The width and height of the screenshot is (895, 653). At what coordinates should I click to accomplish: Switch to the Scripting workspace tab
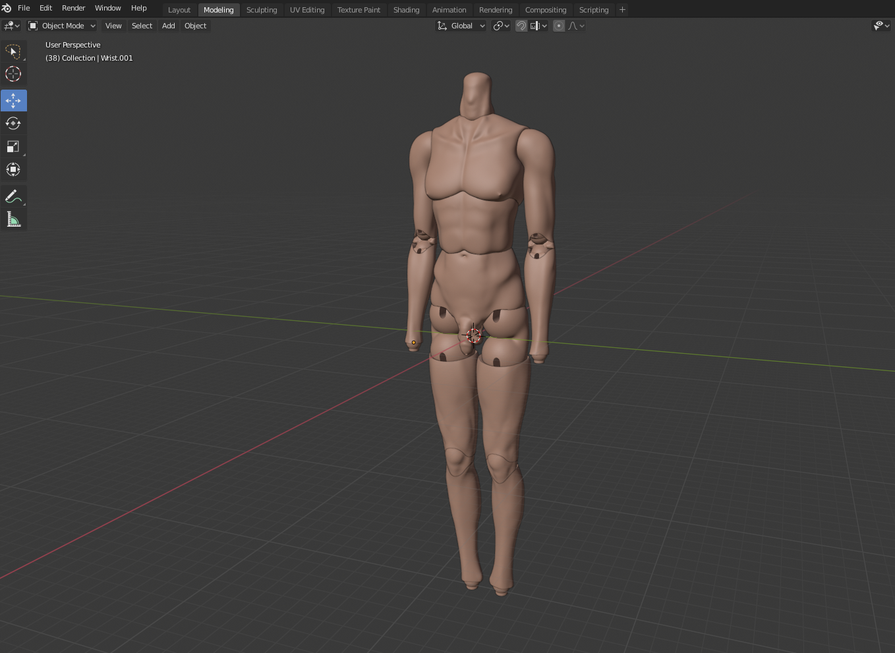(x=594, y=10)
